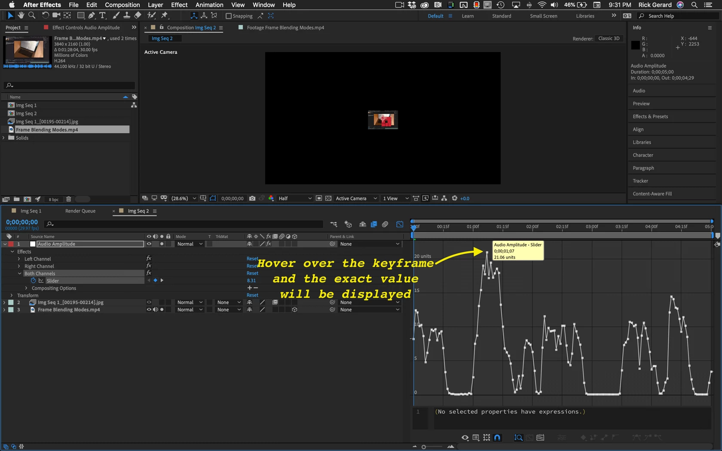Switch to the Learn workspace
This screenshot has width=722, height=451.
(468, 16)
